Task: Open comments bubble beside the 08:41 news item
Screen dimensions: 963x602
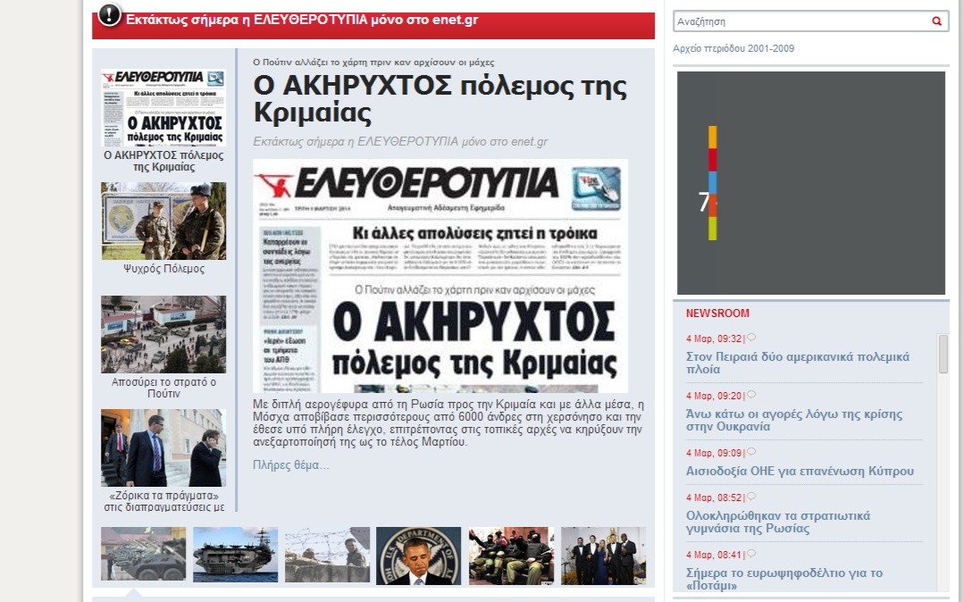Action: coord(751,554)
